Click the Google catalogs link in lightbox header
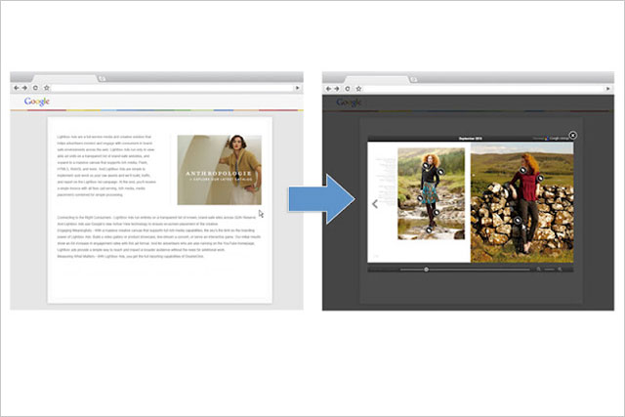 coord(558,139)
